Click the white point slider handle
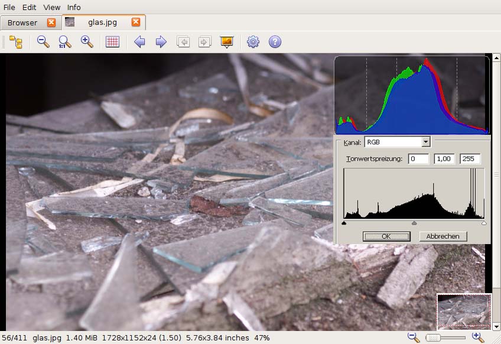 tap(484, 223)
